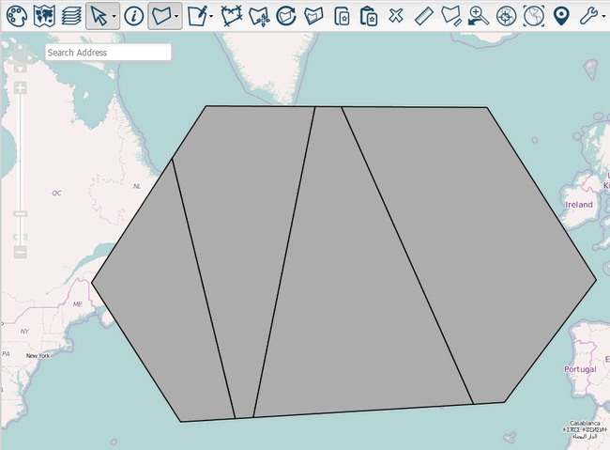Click the delete X icon in toolbar

click(x=396, y=15)
